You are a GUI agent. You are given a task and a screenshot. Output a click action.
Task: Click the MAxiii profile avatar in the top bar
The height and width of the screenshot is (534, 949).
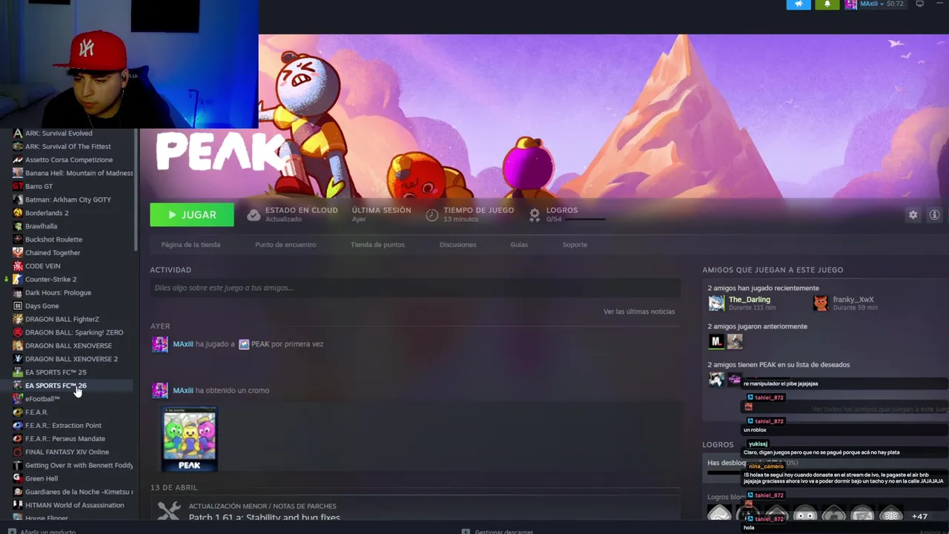pos(851,4)
